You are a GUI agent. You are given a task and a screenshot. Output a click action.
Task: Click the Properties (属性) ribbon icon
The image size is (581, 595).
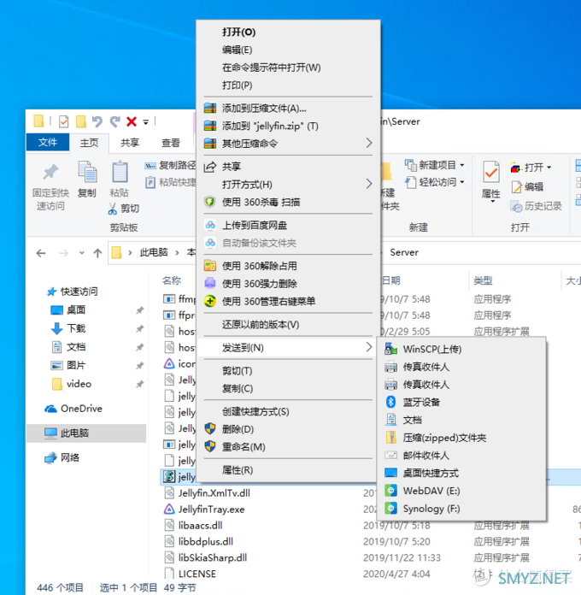pos(490,174)
